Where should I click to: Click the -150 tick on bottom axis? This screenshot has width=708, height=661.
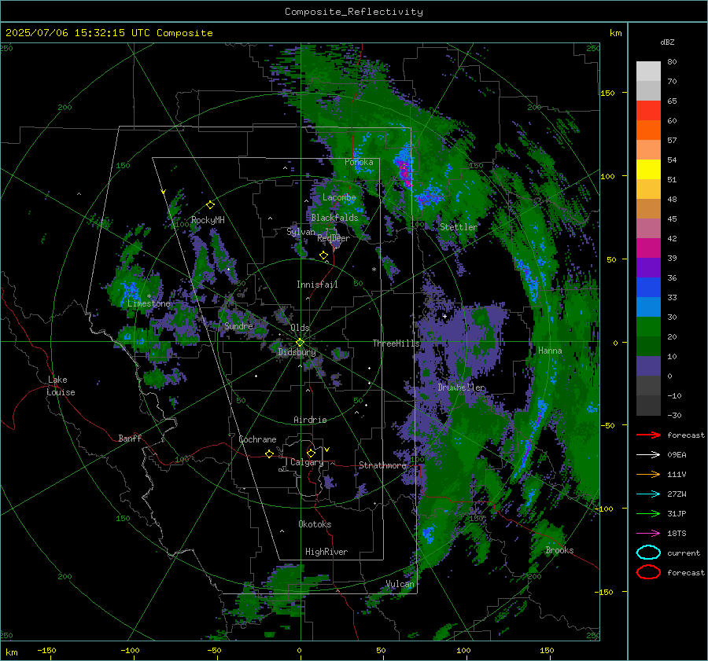46,651
